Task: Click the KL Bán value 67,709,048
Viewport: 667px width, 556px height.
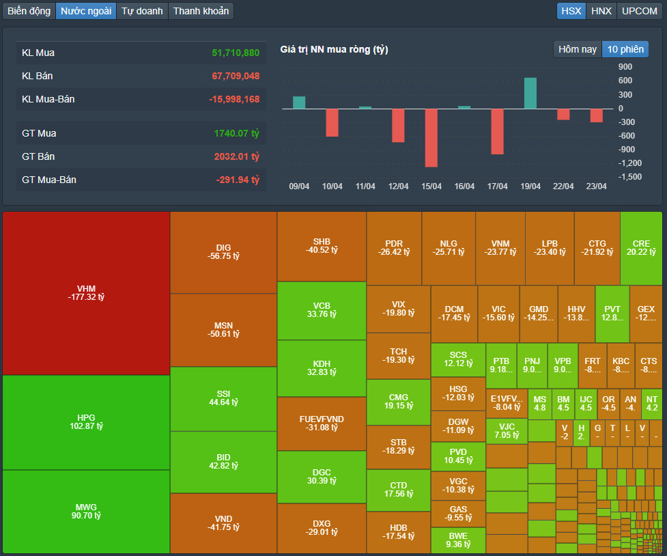Action: point(236,76)
